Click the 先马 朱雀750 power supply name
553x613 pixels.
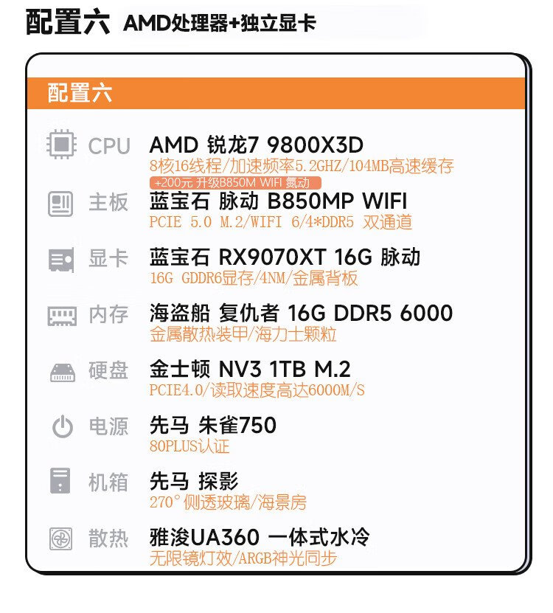click(x=213, y=426)
